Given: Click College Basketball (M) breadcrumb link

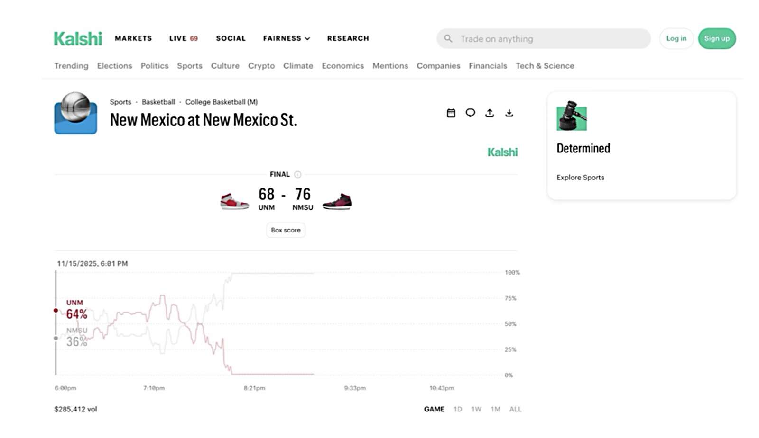Looking at the screenshot, I should click(222, 102).
